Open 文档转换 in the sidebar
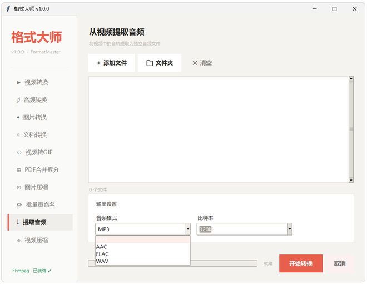The height and width of the screenshot is (285, 367). click(x=40, y=135)
